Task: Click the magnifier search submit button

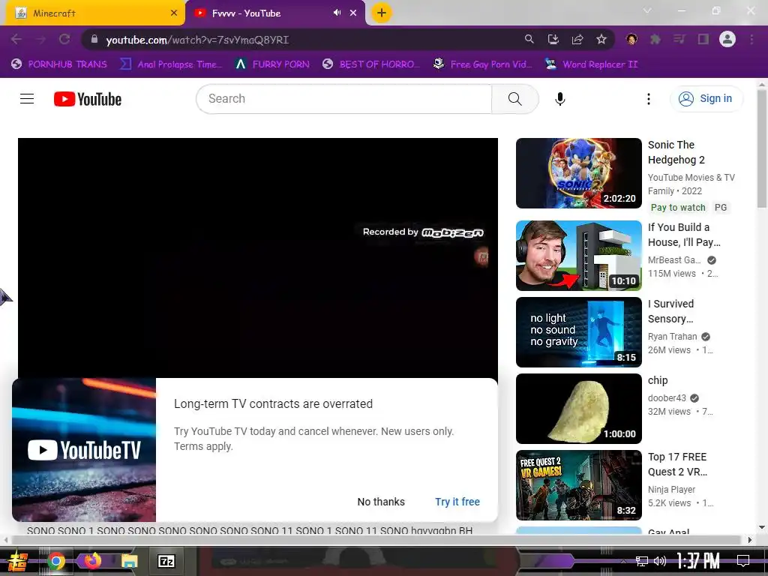Action: pyautogui.click(x=514, y=99)
